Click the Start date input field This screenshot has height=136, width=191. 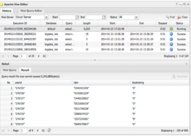pyautogui.click(x=67, y=17)
